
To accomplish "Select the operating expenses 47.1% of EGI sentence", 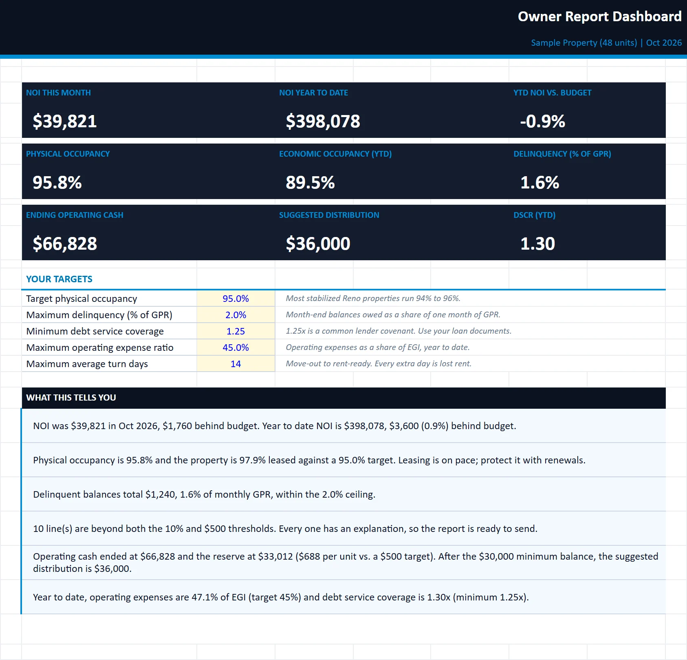I will 281,597.
